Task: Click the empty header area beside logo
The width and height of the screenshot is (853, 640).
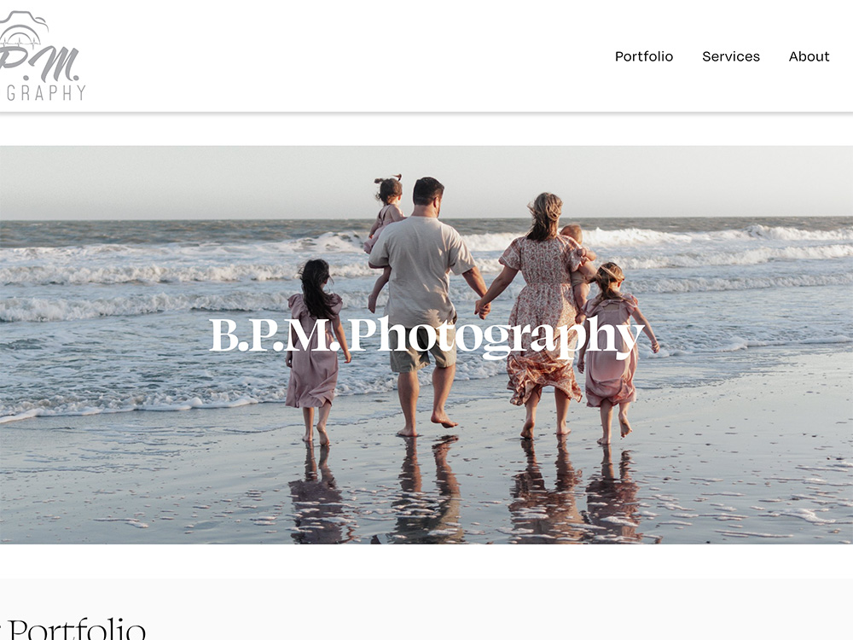Action: tap(348, 56)
